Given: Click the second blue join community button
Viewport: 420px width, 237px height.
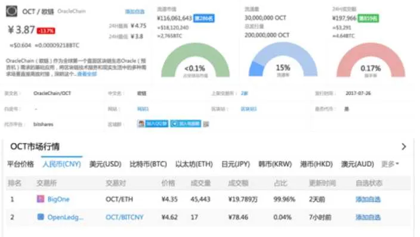Looking at the screenshot, I should (x=186, y=124).
